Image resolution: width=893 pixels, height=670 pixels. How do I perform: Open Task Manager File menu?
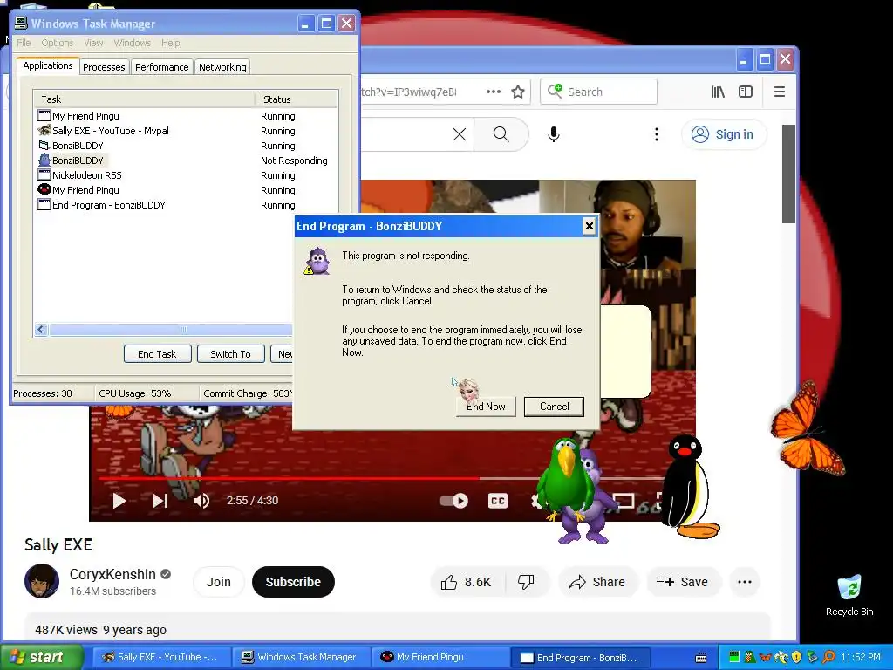24,43
